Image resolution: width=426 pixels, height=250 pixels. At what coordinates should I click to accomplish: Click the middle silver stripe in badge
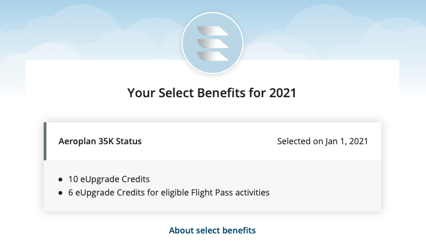212,43
